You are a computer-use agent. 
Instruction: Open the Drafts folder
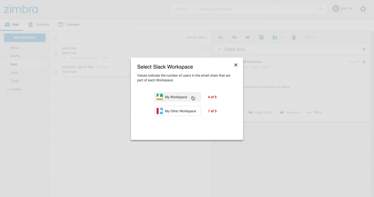pos(15,56)
